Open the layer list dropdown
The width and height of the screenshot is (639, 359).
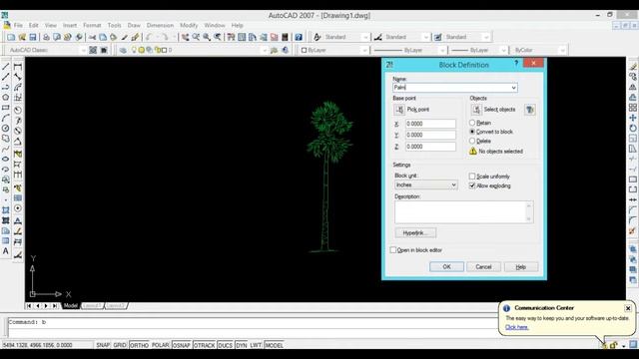point(265,50)
